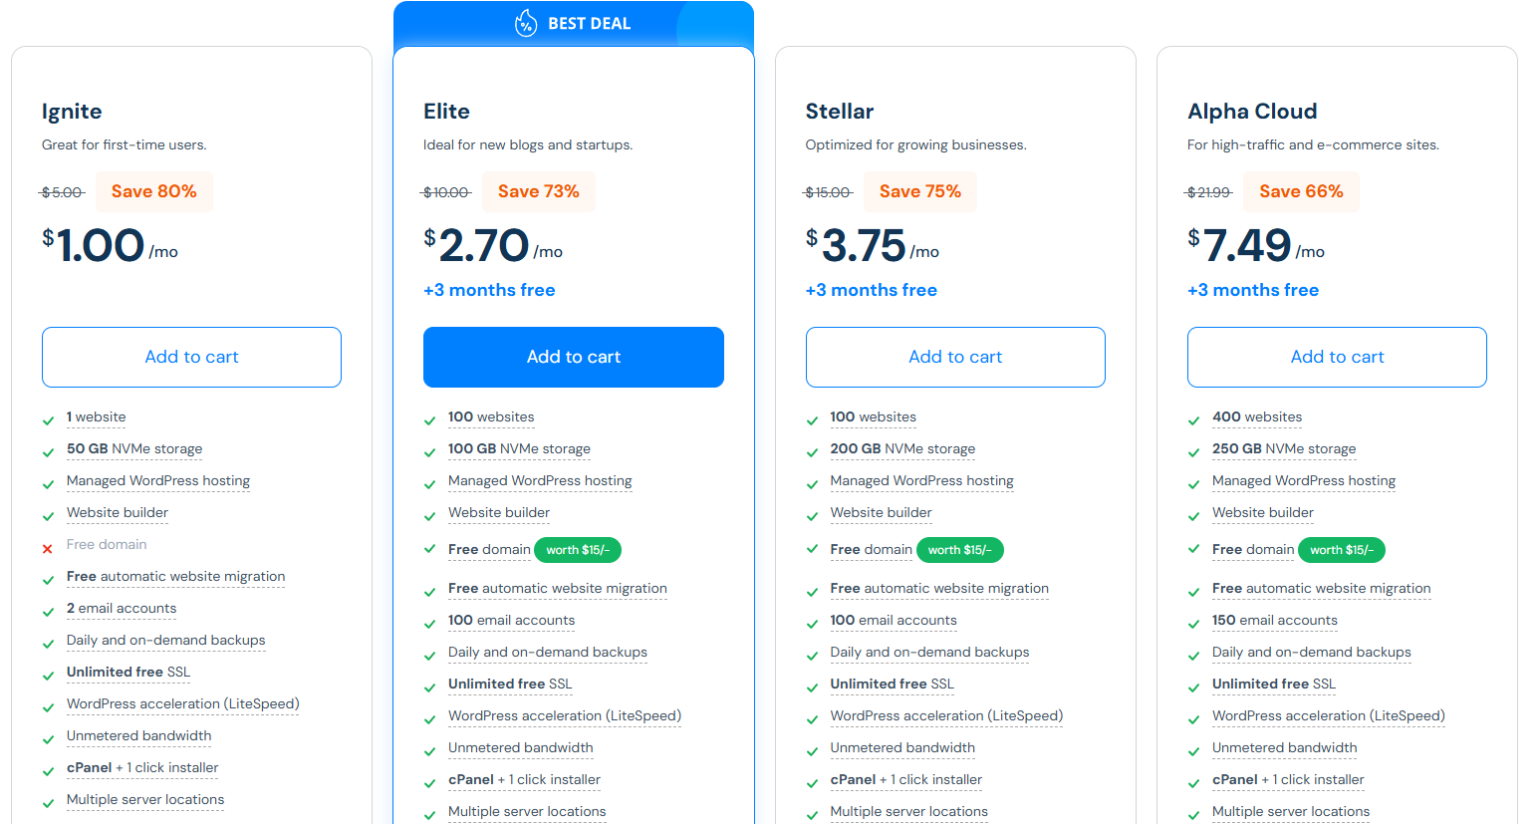1538x824 pixels.
Task: Click the checkmark beside 150 email accounts
Action: pos(1194,625)
